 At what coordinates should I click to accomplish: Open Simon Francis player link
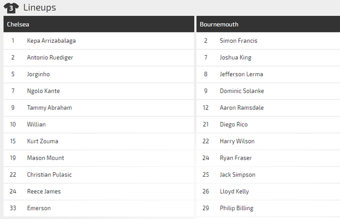click(x=239, y=41)
